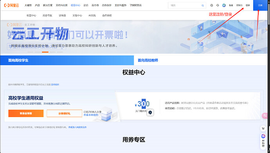This screenshot has height=153, width=270.
Task: Open the 文档与社区 menu
Action: click(62, 5)
